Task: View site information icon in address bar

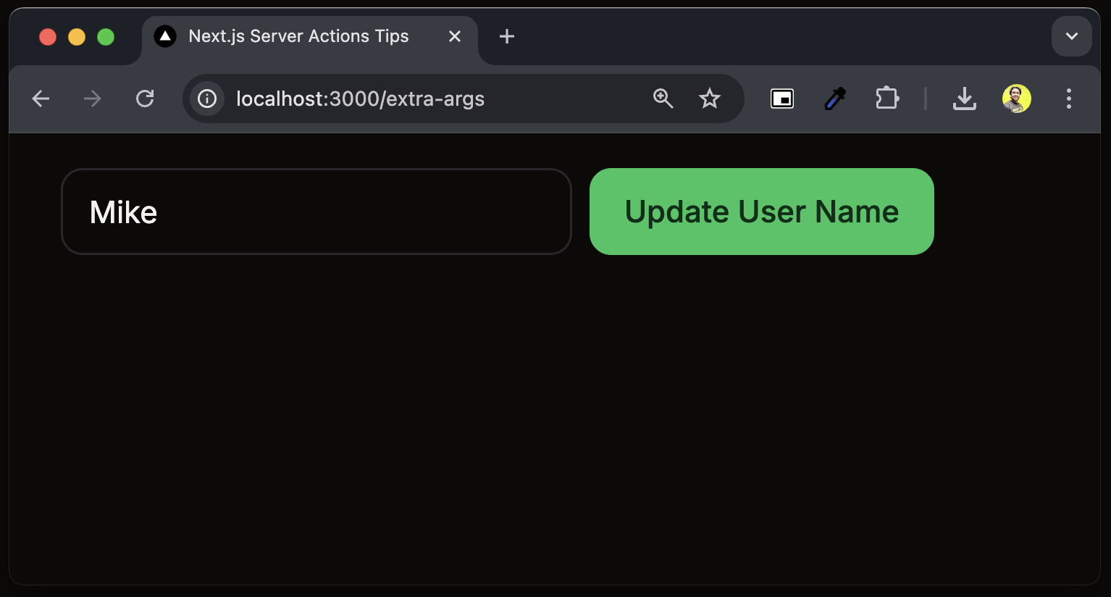Action: tap(207, 99)
